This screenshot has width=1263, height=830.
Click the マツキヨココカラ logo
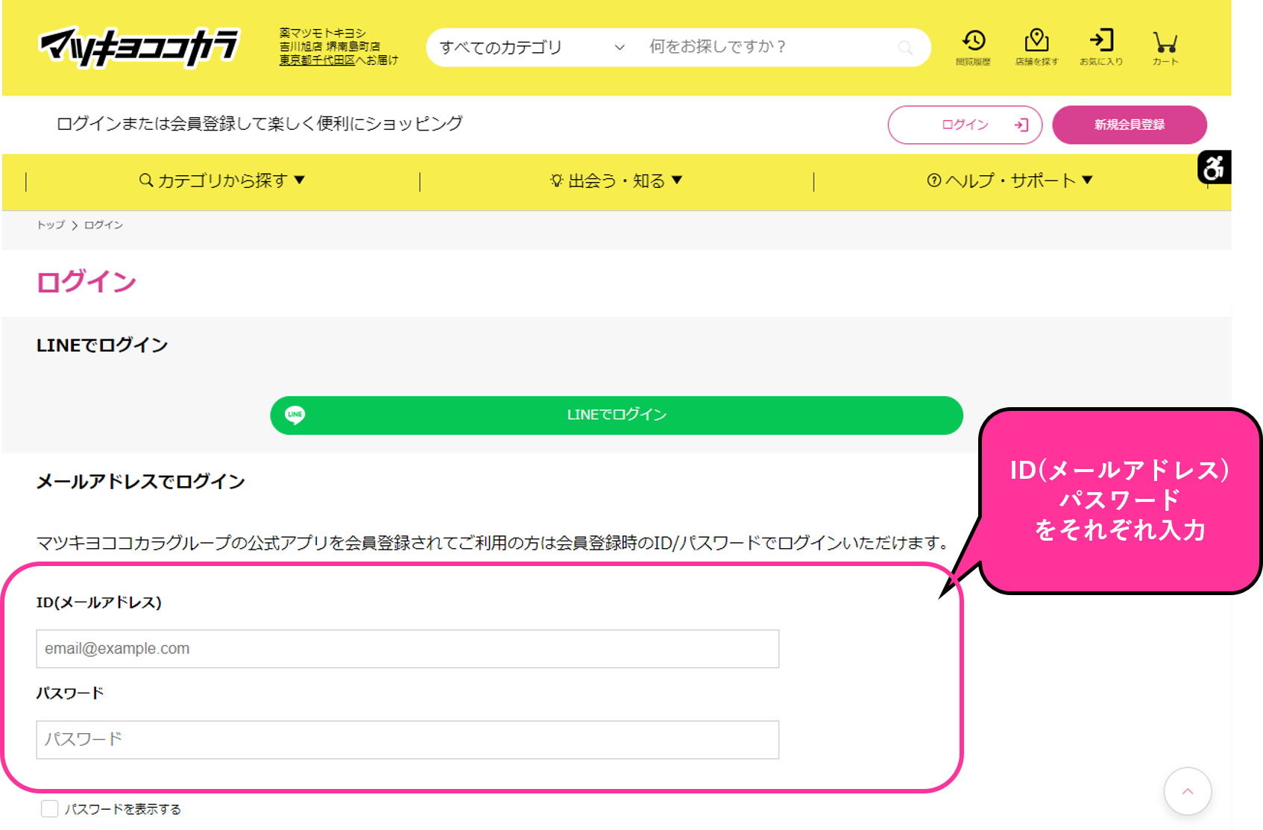pyautogui.click(x=140, y=46)
